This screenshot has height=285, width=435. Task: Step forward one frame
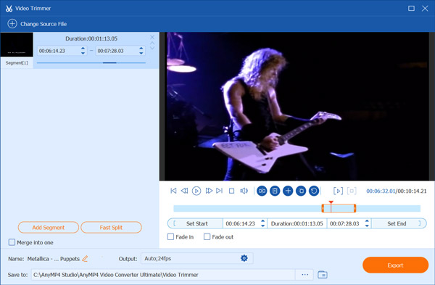tap(209, 191)
